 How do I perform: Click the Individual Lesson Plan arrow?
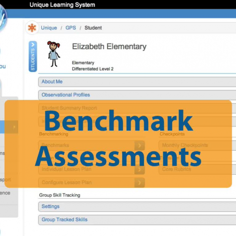coord(140,169)
